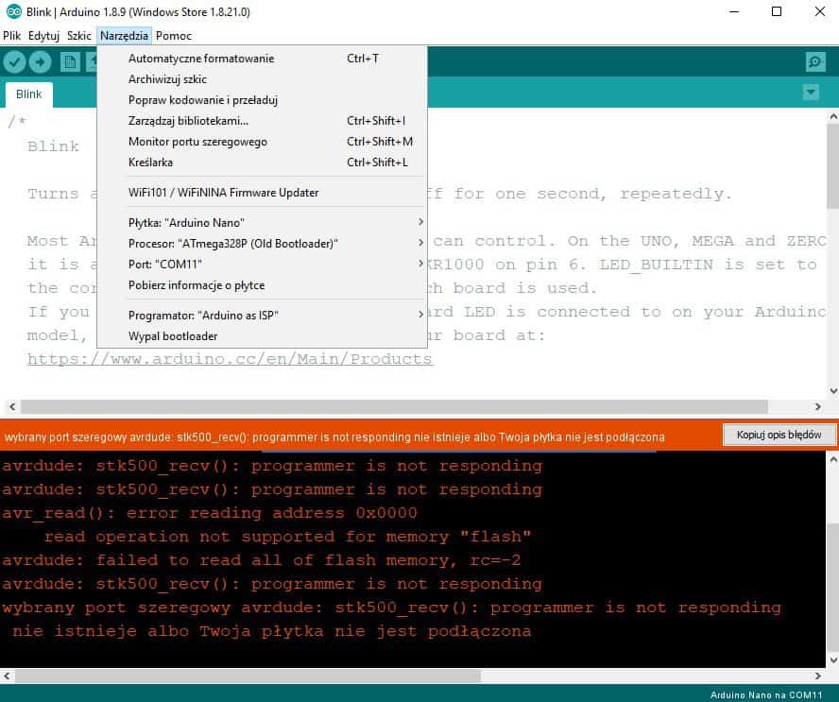Choose Wypal bootloader
Image resolution: width=839 pixels, height=702 pixels.
click(x=262, y=336)
